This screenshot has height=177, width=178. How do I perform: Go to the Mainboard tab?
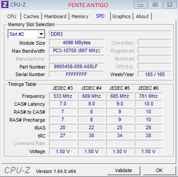pyautogui.click(x=55, y=16)
